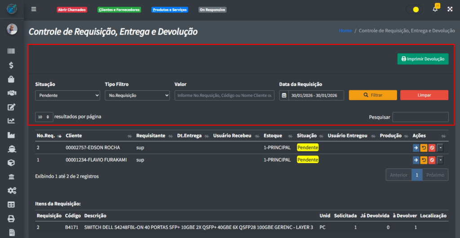The image size is (460, 238).
Task: Open the handshake sidebar icon
Action: point(12,93)
